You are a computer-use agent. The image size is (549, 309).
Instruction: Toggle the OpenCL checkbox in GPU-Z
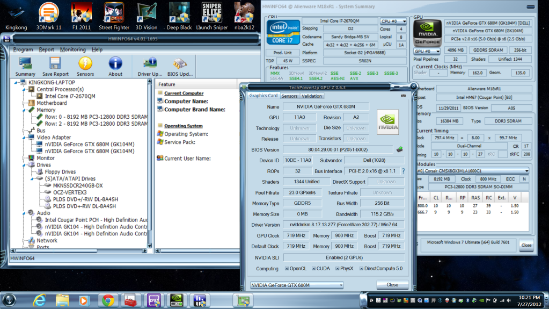click(287, 269)
